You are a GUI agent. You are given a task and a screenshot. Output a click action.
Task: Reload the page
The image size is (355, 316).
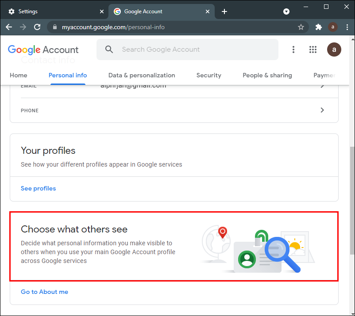(x=37, y=27)
